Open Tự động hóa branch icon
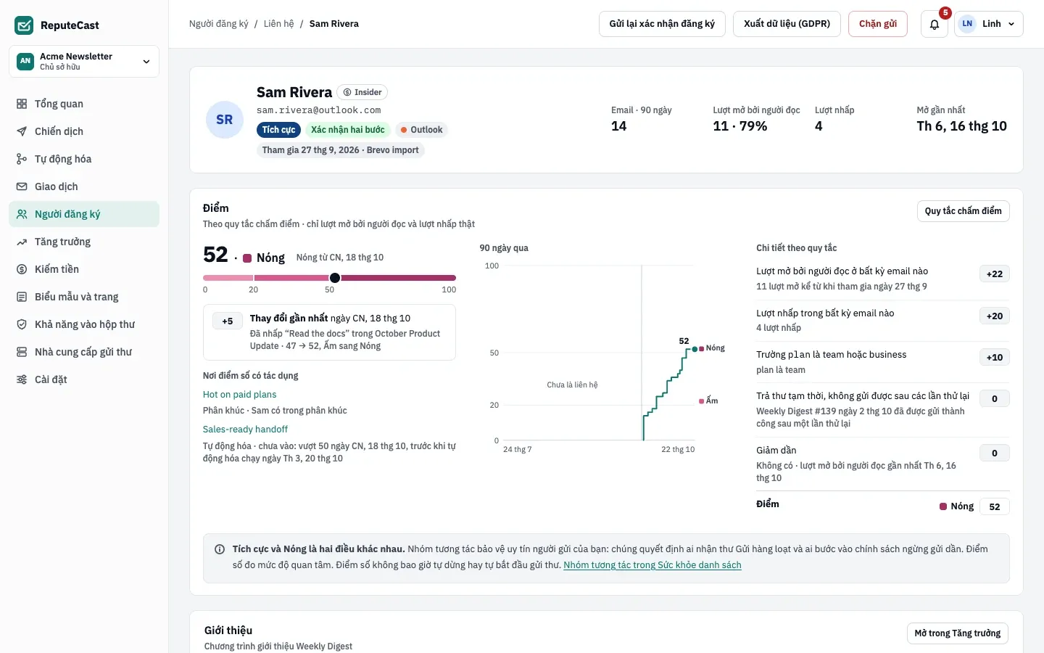Screen dimensions: 1044x653 point(22,159)
